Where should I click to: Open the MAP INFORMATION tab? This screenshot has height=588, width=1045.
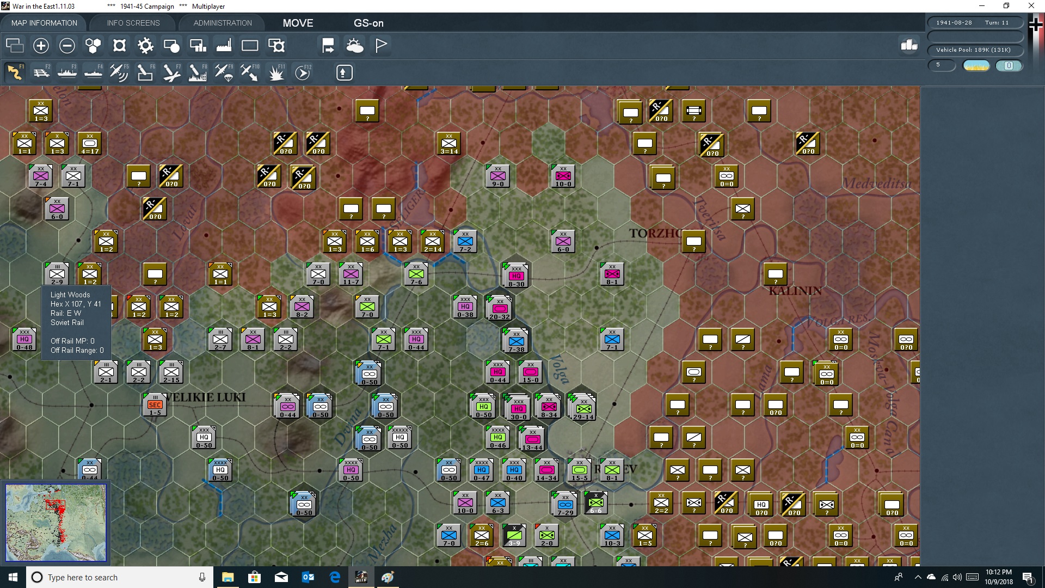(x=44, y=23)
